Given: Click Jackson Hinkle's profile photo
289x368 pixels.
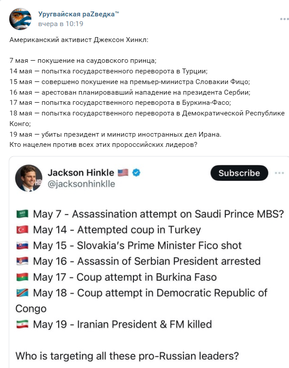Looking at the screenshot, I should [29, 178].
